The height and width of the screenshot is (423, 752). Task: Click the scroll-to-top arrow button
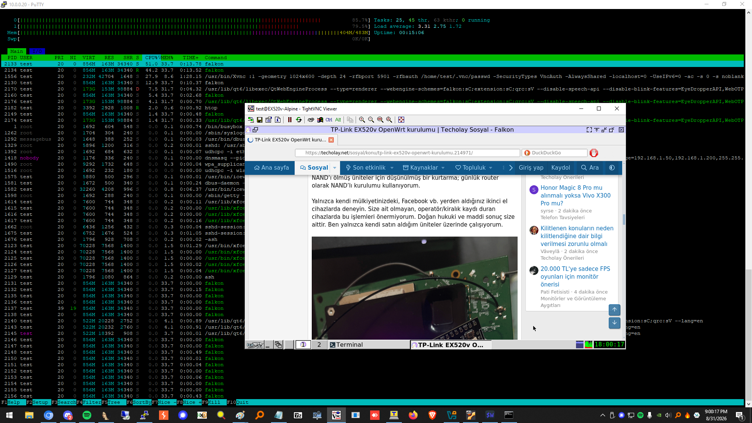(x=615, y=310)
